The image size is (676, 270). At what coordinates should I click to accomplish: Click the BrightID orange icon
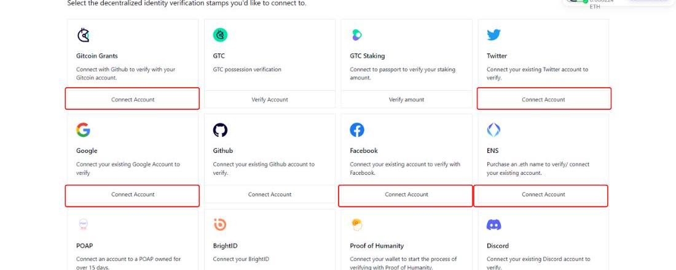[220, 225]
